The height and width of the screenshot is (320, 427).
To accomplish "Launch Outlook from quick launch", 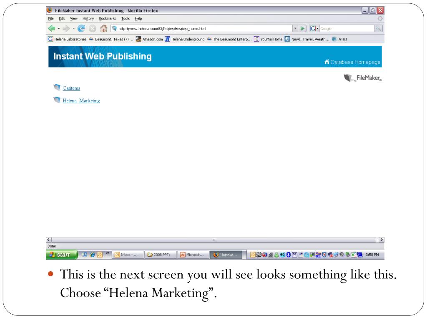I will tap(100, 255).
